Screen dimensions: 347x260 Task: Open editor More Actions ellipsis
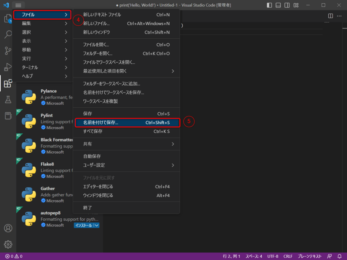(339, 16)
